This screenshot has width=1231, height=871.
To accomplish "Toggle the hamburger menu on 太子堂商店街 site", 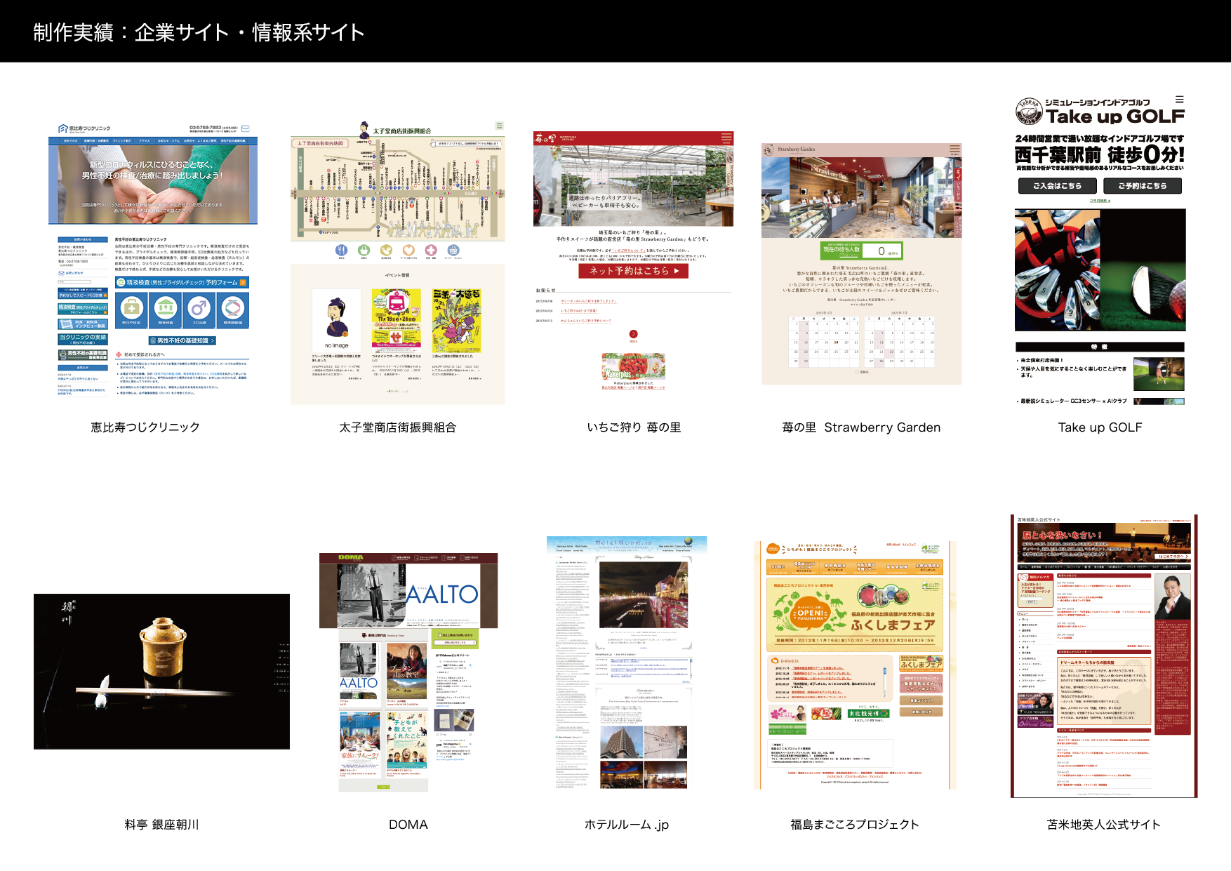I will pyautogui.click(x=499, y=125).
